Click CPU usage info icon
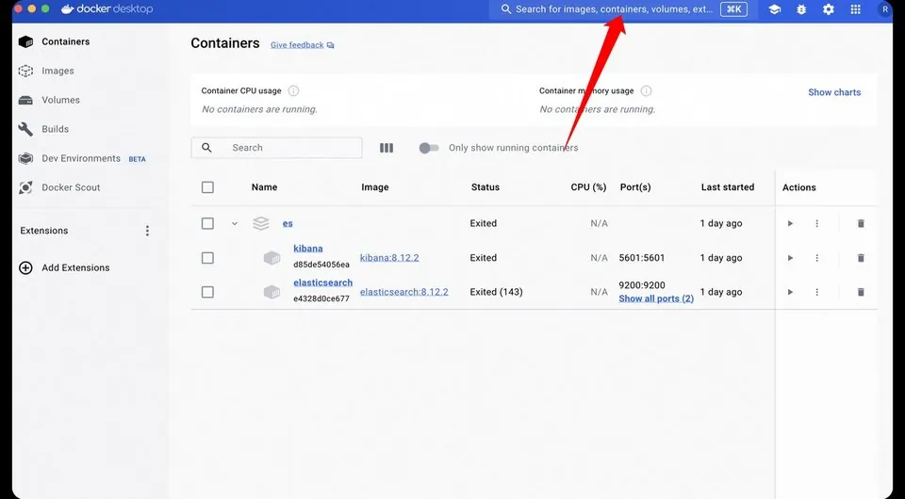This screenshot has width=905, height=499. [x=293, y=90]
